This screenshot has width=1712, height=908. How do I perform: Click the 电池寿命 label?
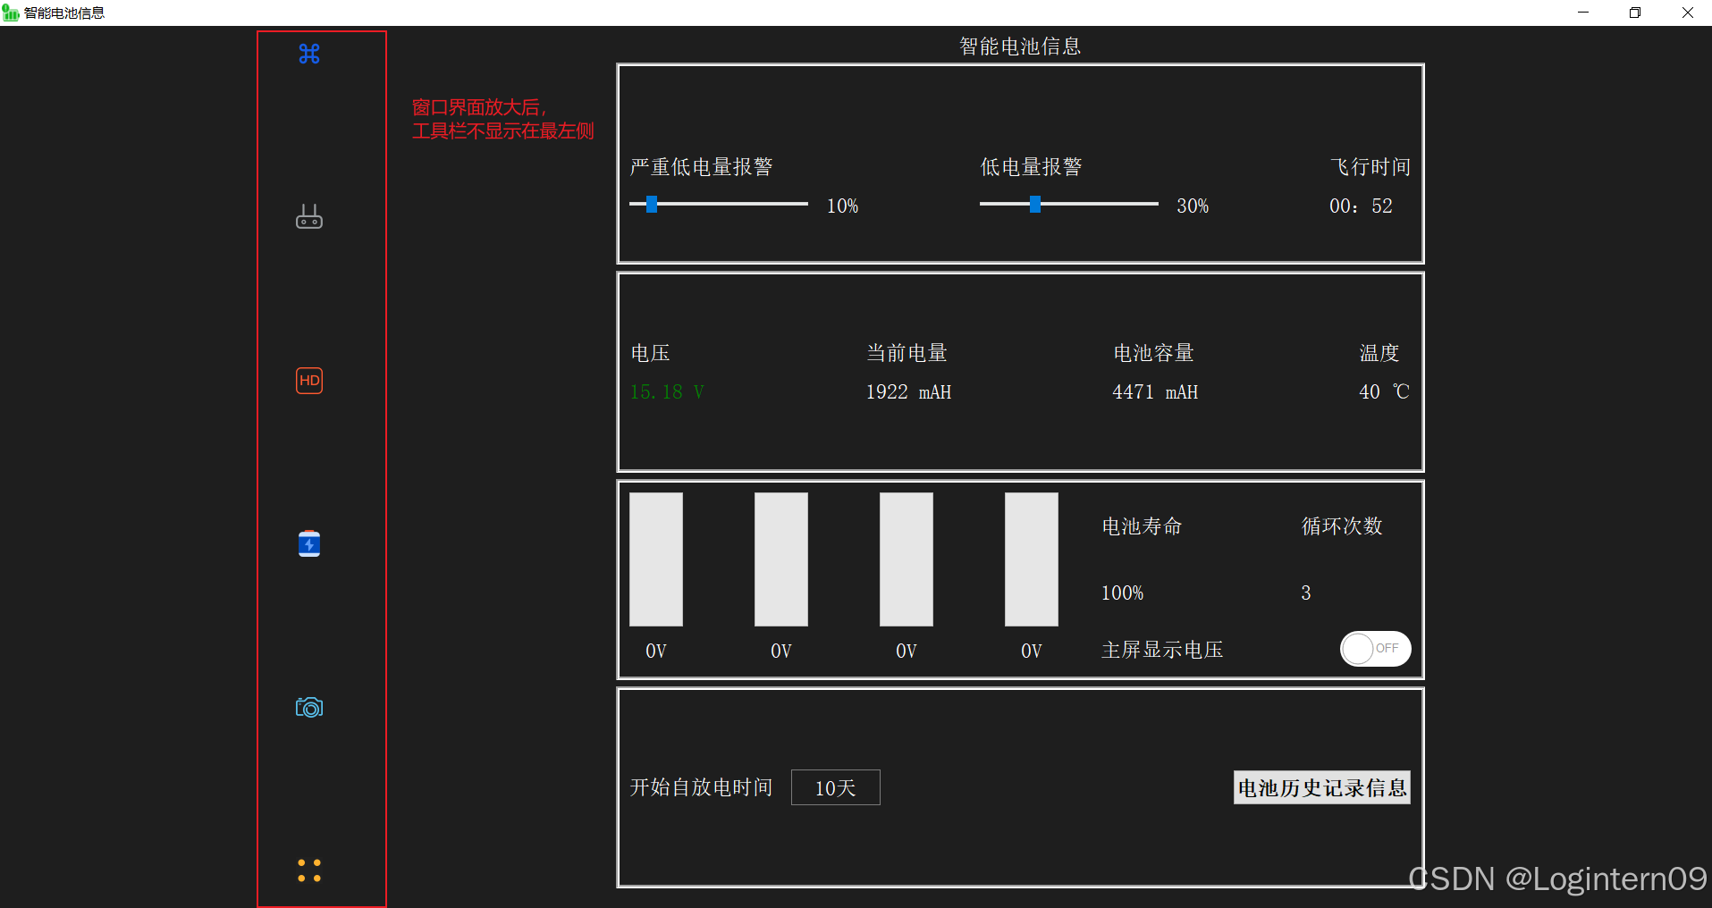click(x=1142, y=526)
